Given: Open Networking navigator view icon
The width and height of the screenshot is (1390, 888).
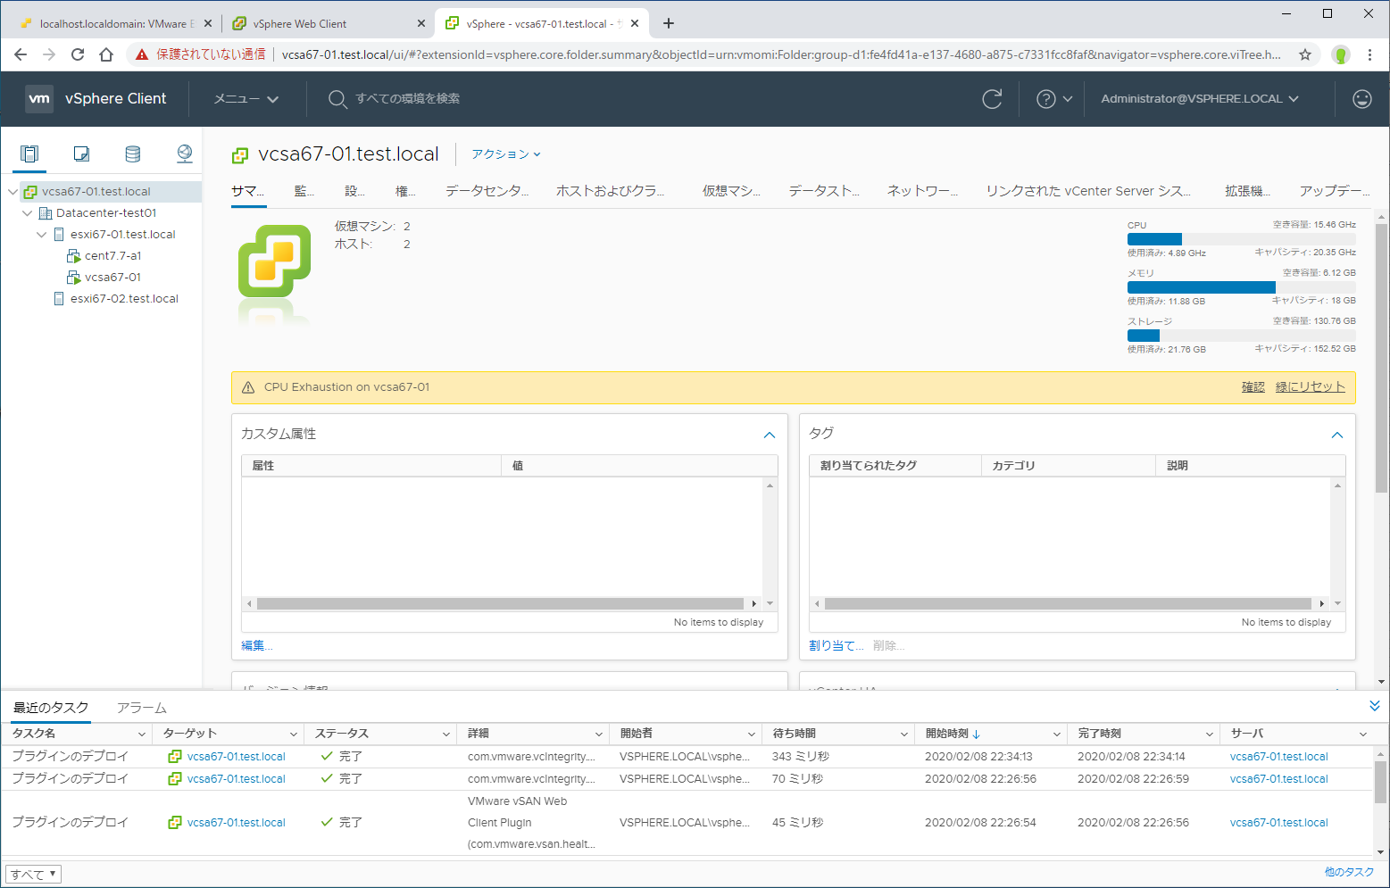Looking at the screenshot, I should pos(185,154).
